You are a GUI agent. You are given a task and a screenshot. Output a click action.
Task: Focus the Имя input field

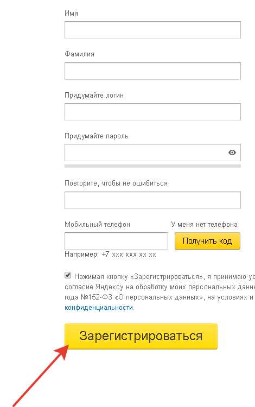pos(152,30)
